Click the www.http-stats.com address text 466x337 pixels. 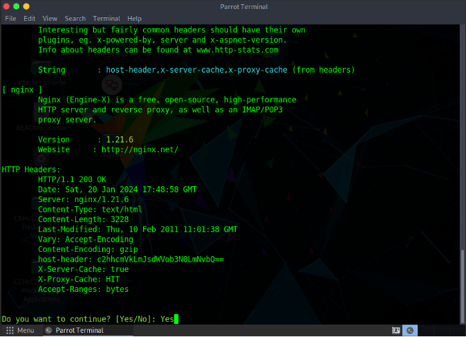coord(236,50)
